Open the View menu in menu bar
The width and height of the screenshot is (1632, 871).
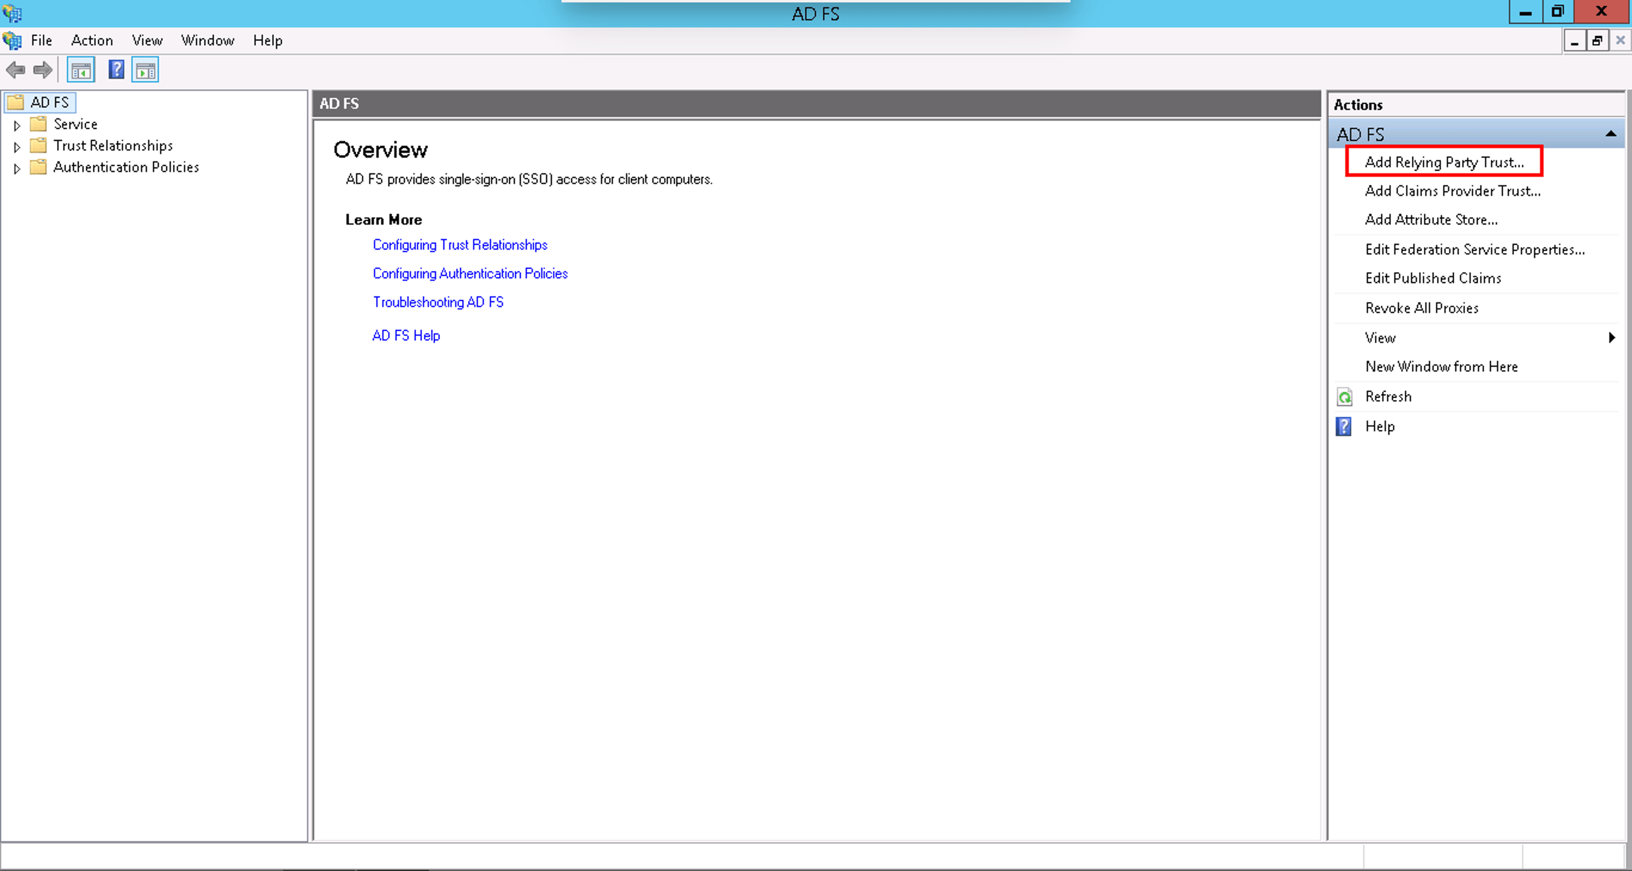[x=147, y=40]
